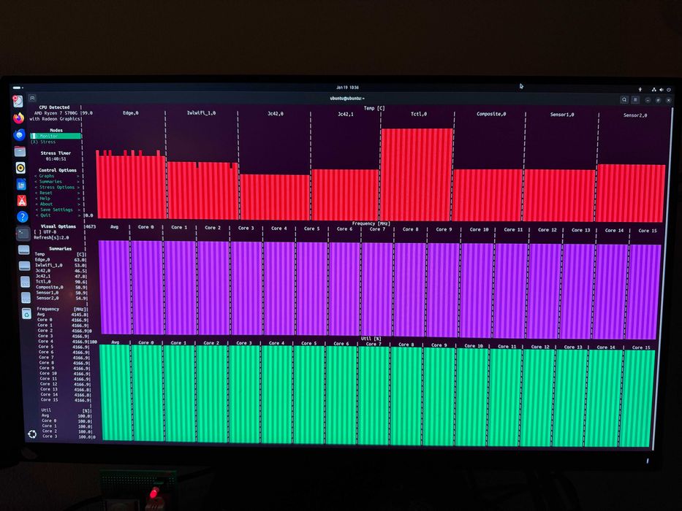Viewport: 682px width, 511px height.
Task: Open the terminal hamburger menu icon
Action: 635,100
